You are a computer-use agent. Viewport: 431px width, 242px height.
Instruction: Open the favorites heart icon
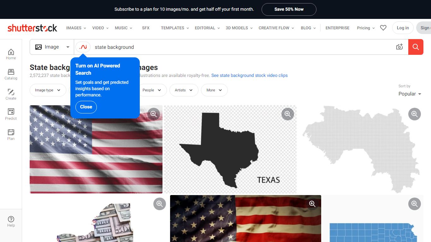[383, 28]
